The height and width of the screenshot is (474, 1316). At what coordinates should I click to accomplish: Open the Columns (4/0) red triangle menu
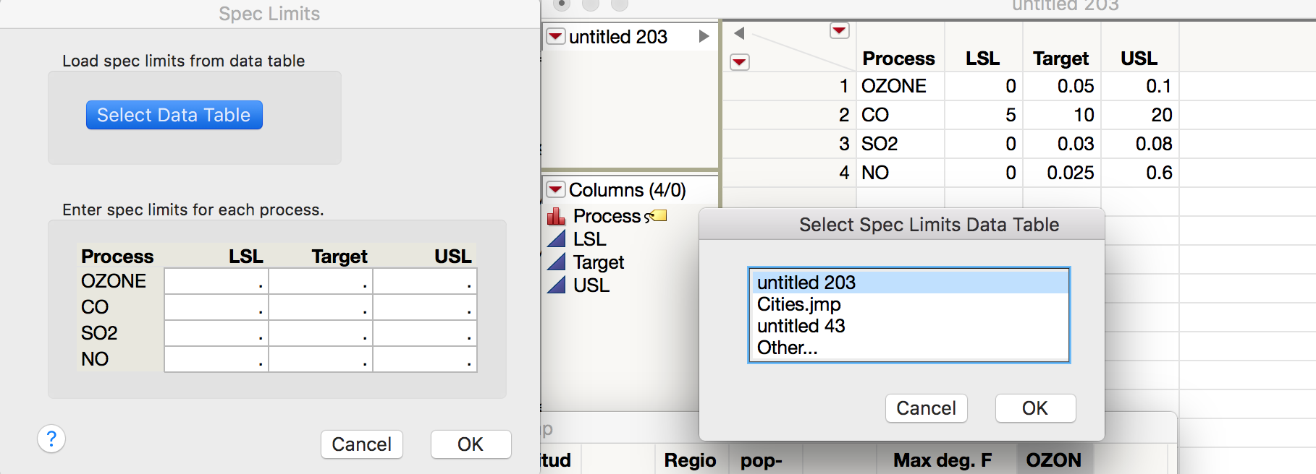(555, 189)
